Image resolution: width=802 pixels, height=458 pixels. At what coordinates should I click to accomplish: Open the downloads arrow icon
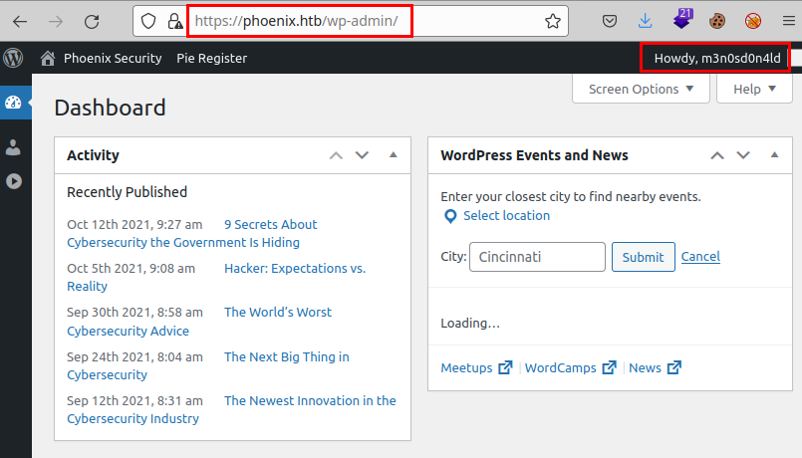(645, 21)
